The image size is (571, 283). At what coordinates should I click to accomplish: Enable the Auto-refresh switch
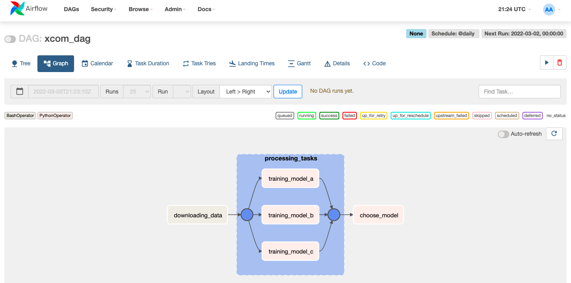pos(503,134)
